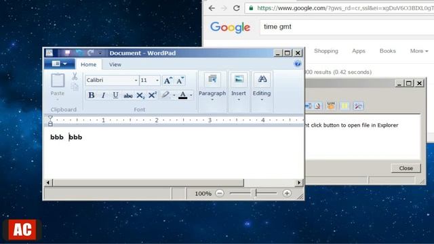
Task: Click the text highlight color icon
Action: [x=165, y=95]
